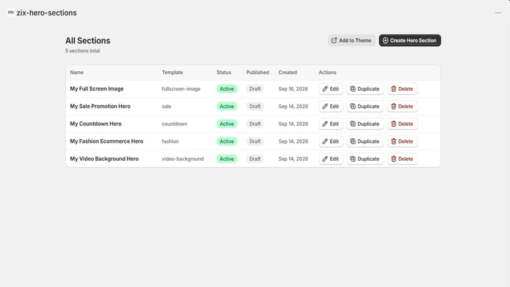The width and height of the screenshot is (510, 287).
Task: Click the Name column header
Action: pos(76,73)
